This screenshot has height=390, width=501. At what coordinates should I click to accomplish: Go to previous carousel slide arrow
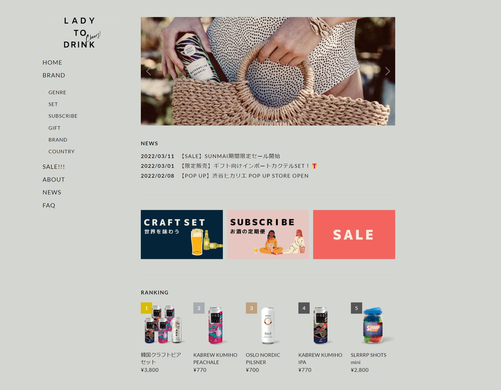tap(148, 71)
